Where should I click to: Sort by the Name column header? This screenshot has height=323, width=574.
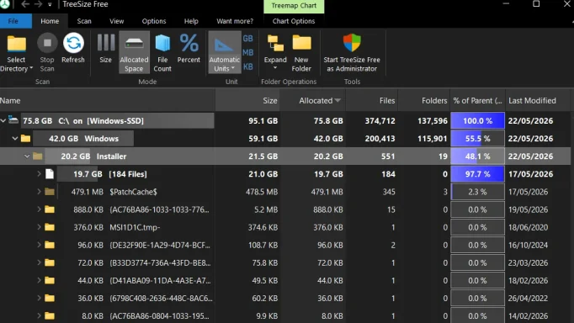(x=107, y=101)
